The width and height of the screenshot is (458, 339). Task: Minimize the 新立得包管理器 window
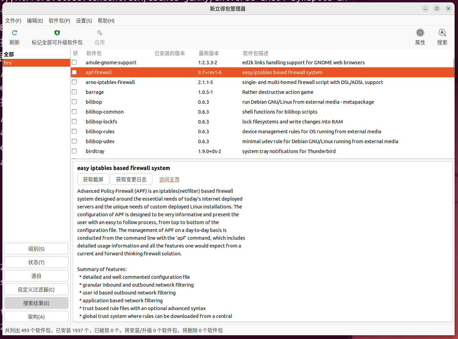click(x=425, y=9)
